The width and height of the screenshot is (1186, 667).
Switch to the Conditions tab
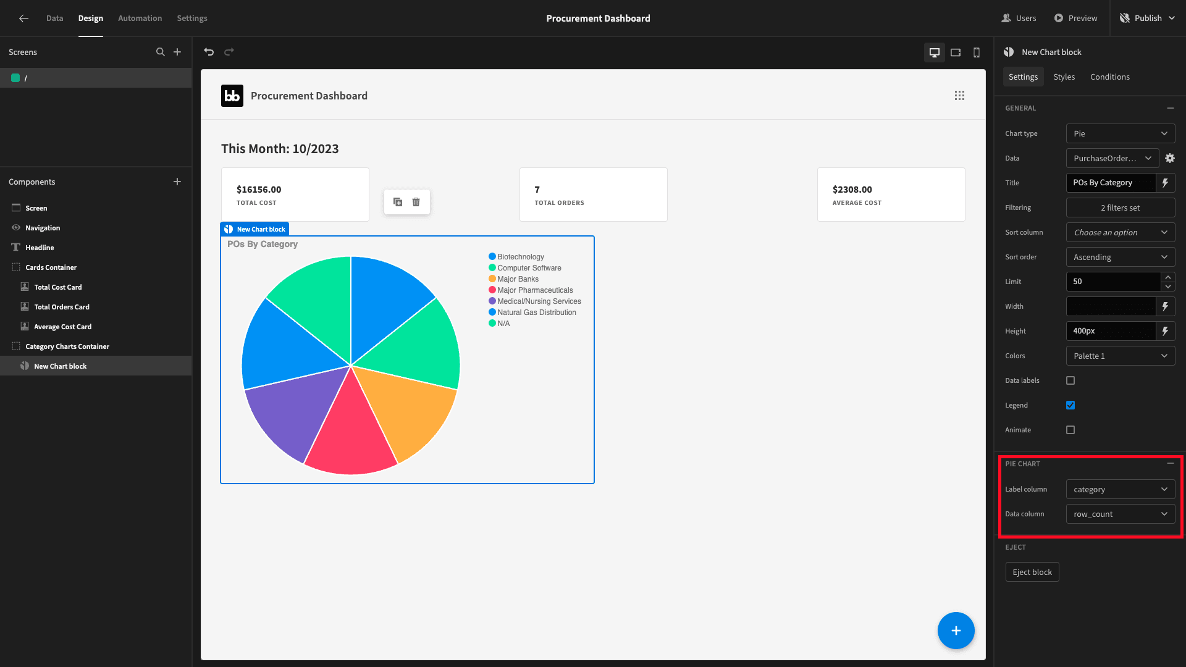coord(1110,77)
